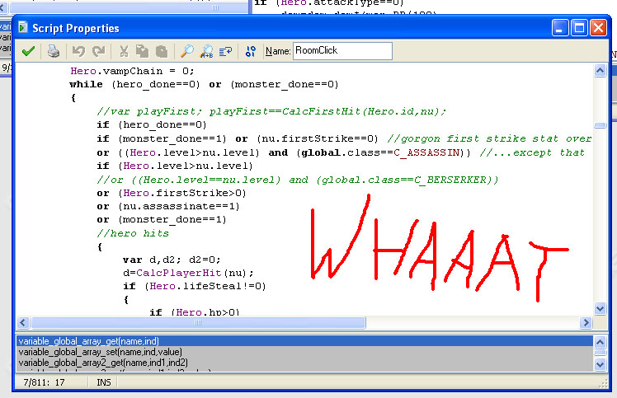This screenshot has height=398, width=617.
Task: Maximize Script Properties window
Action: [579, 28]
